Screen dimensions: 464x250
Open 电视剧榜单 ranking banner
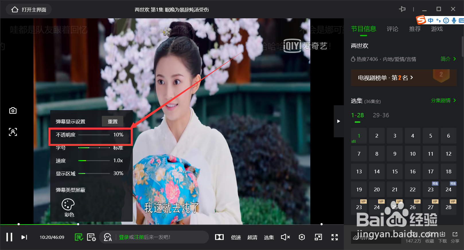coord(404,78)
